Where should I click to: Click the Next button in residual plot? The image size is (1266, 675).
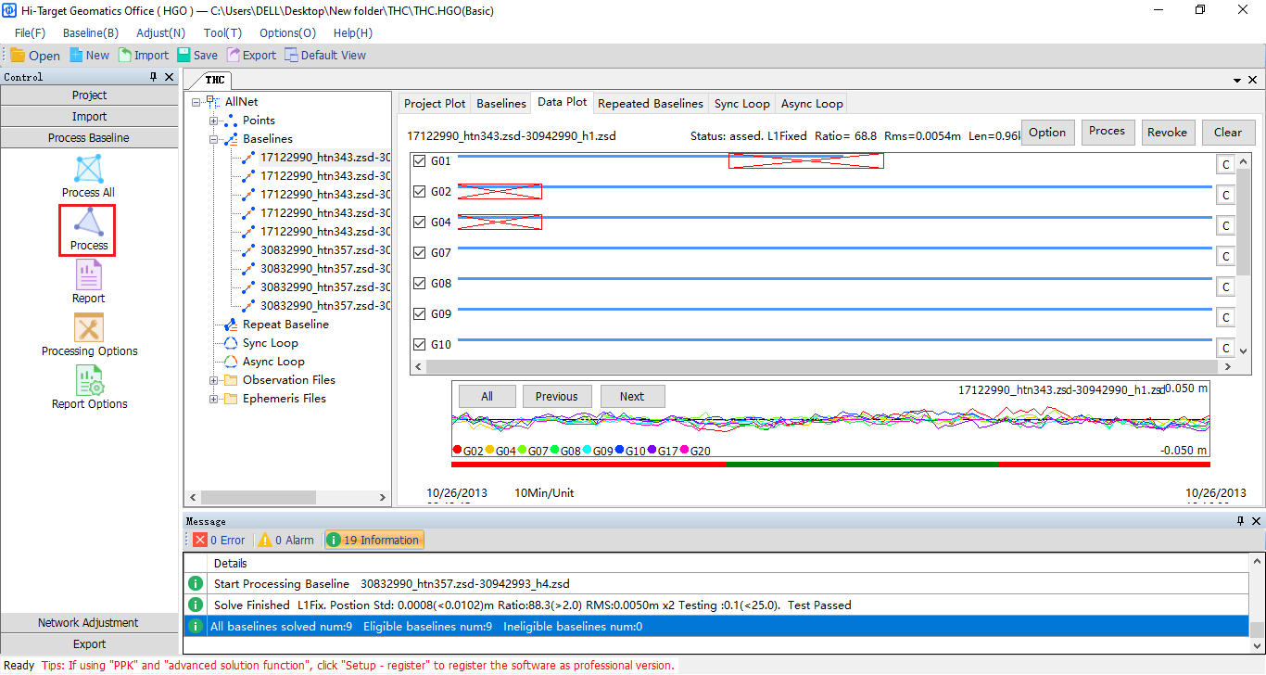click(x=632, y=396)
